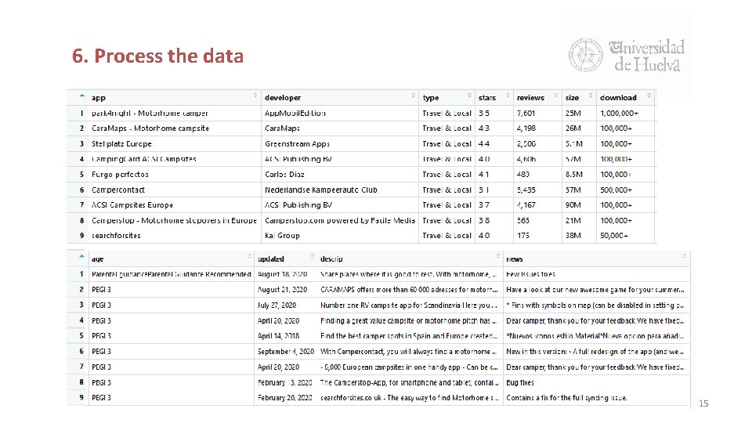Select the "CampingCard ACSI Campsites" cell
The height and width of the screenshot is (423, 752).
click(x=144, y=159)
